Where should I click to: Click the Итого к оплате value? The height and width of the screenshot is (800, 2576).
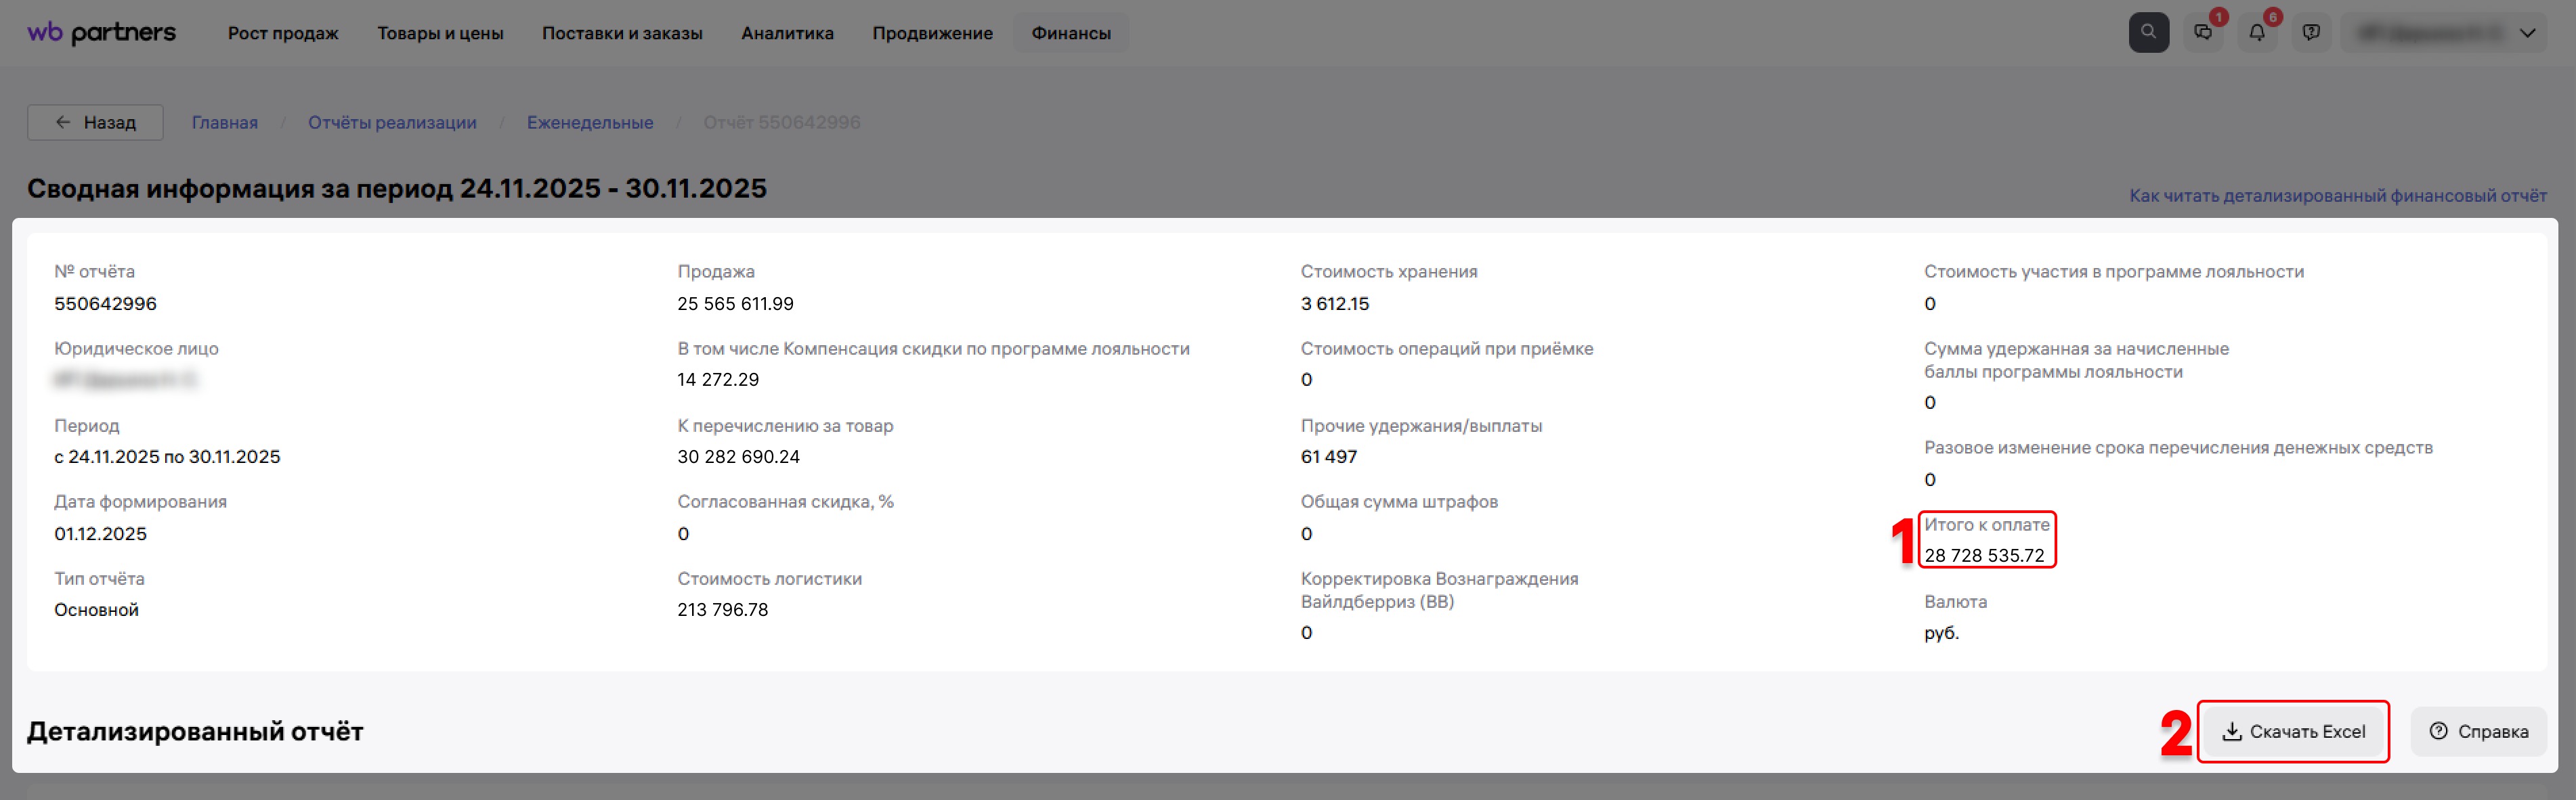tap(1984, 555)
